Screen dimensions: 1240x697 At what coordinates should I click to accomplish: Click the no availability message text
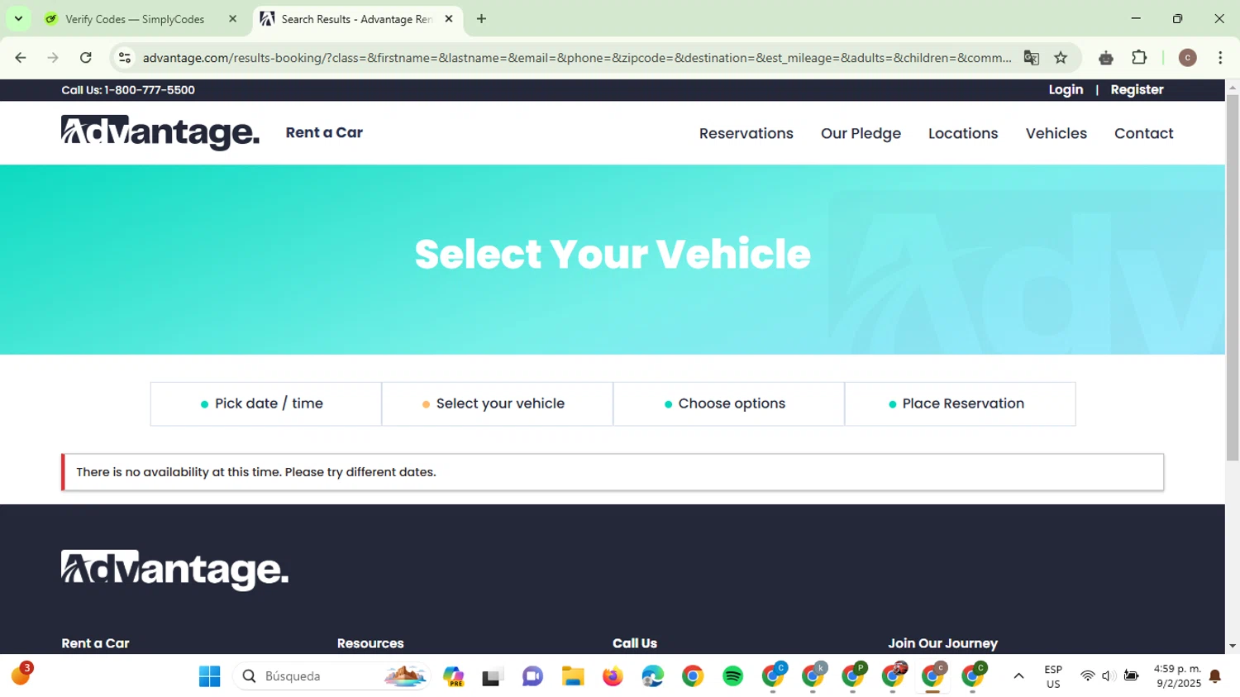tap(256, 472)
